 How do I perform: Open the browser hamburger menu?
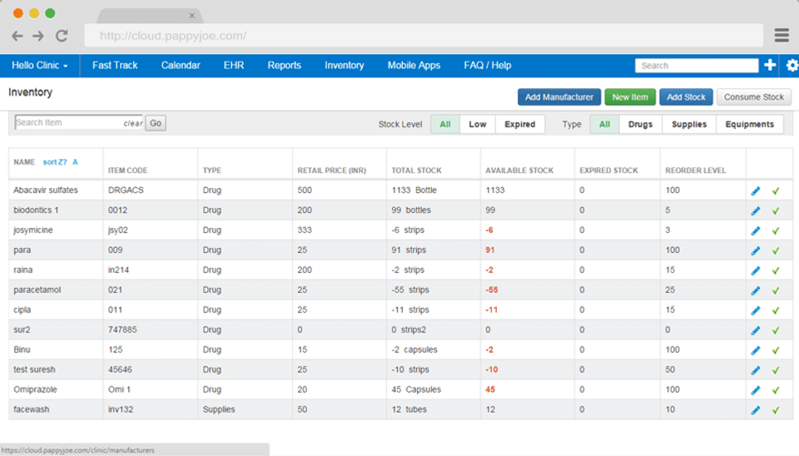pyautogui.click(x=782, y=35)
